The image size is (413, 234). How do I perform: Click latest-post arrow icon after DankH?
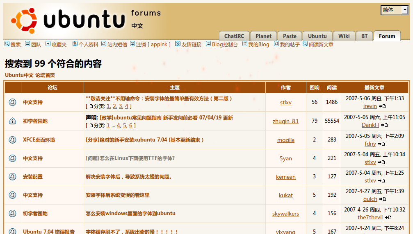pyautogui.click(x=384, y=125)
